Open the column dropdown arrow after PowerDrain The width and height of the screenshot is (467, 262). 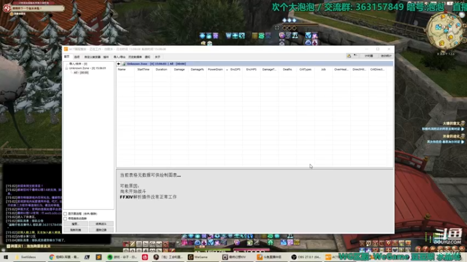tap(227, 70)
